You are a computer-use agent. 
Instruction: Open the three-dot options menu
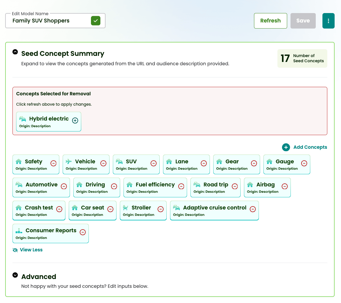pos(329,21)
